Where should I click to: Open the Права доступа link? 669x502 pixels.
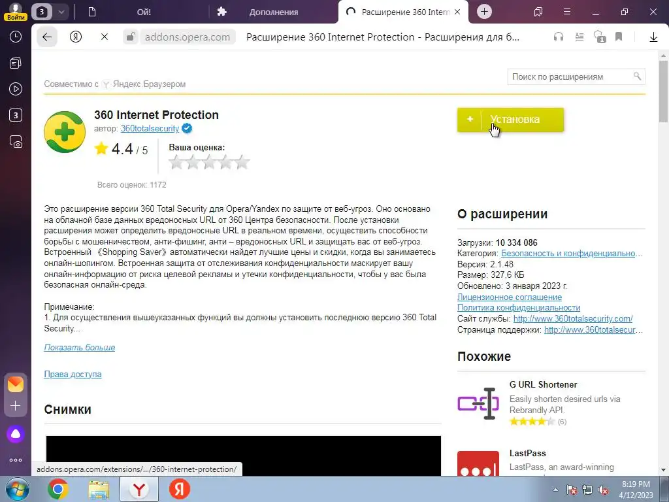pyautogui.click(x=73, y=375)
